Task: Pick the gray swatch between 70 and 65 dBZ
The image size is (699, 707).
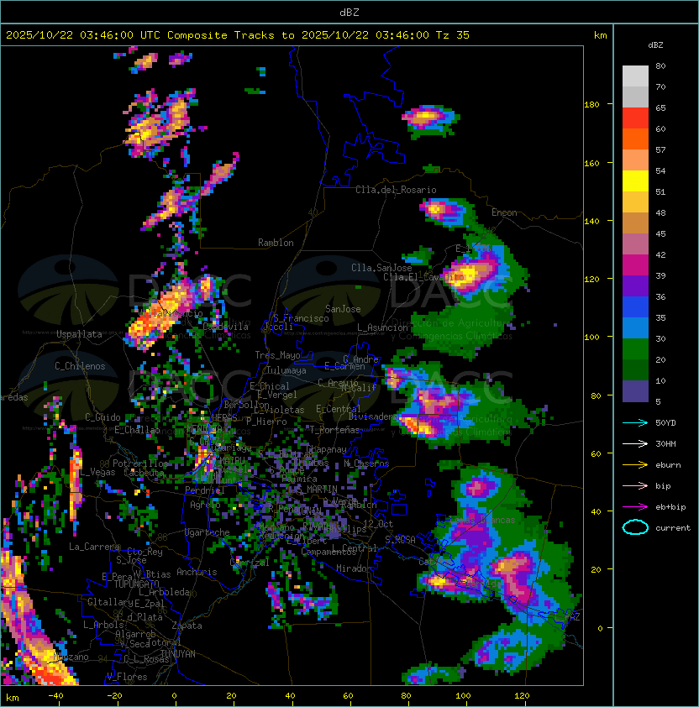Action: (x=635, y=97)
